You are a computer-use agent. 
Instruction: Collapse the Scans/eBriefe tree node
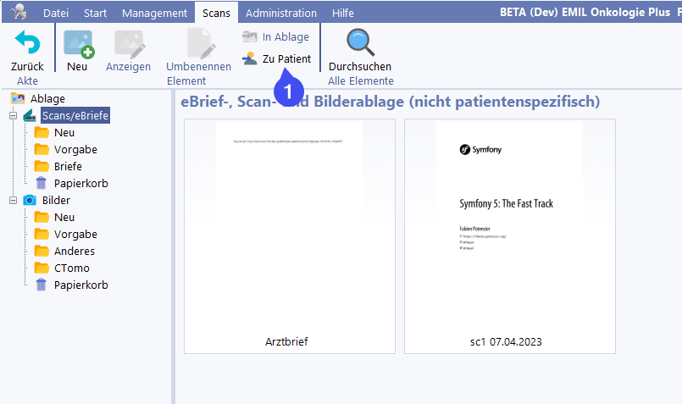(14, 116)
